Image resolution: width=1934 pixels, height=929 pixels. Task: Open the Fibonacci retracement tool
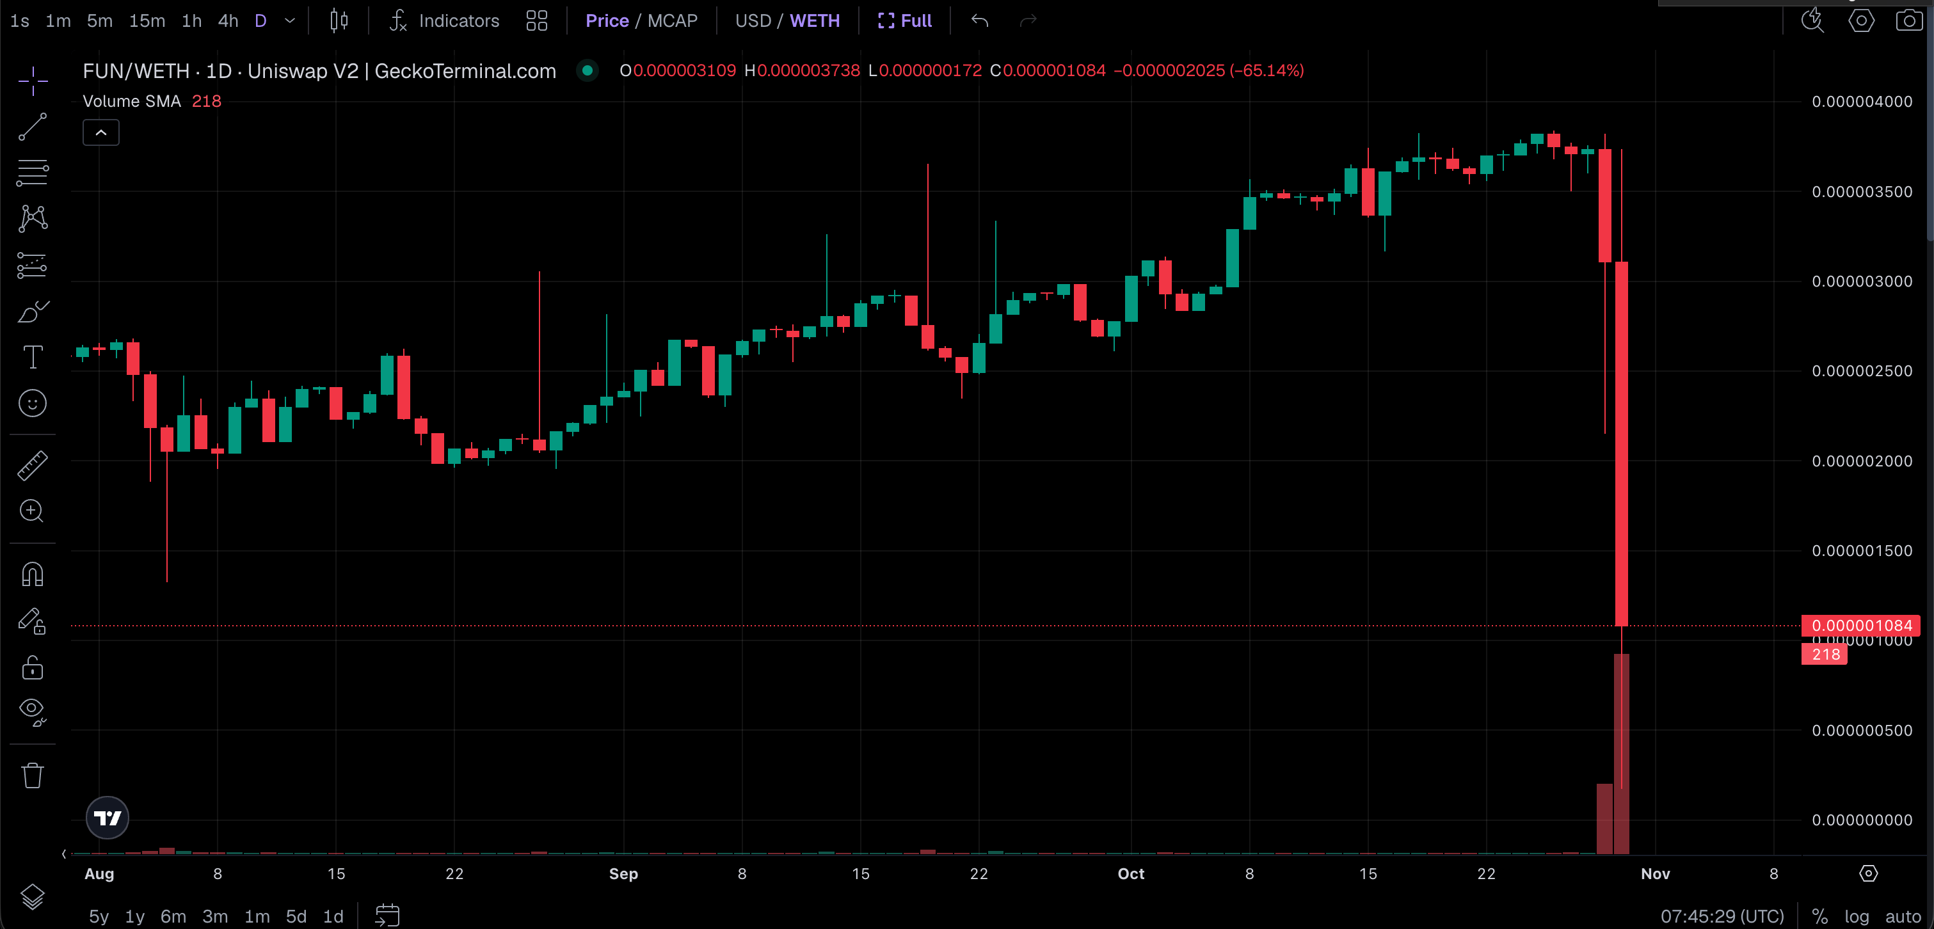click(x=32, y=173)
